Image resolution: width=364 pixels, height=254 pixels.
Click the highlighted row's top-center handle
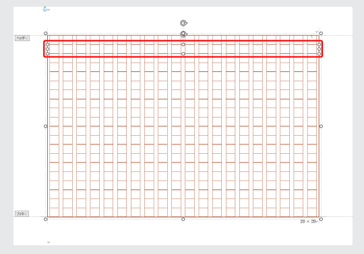point(183,44)
